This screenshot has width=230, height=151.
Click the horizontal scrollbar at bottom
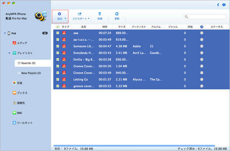point(134,146)
